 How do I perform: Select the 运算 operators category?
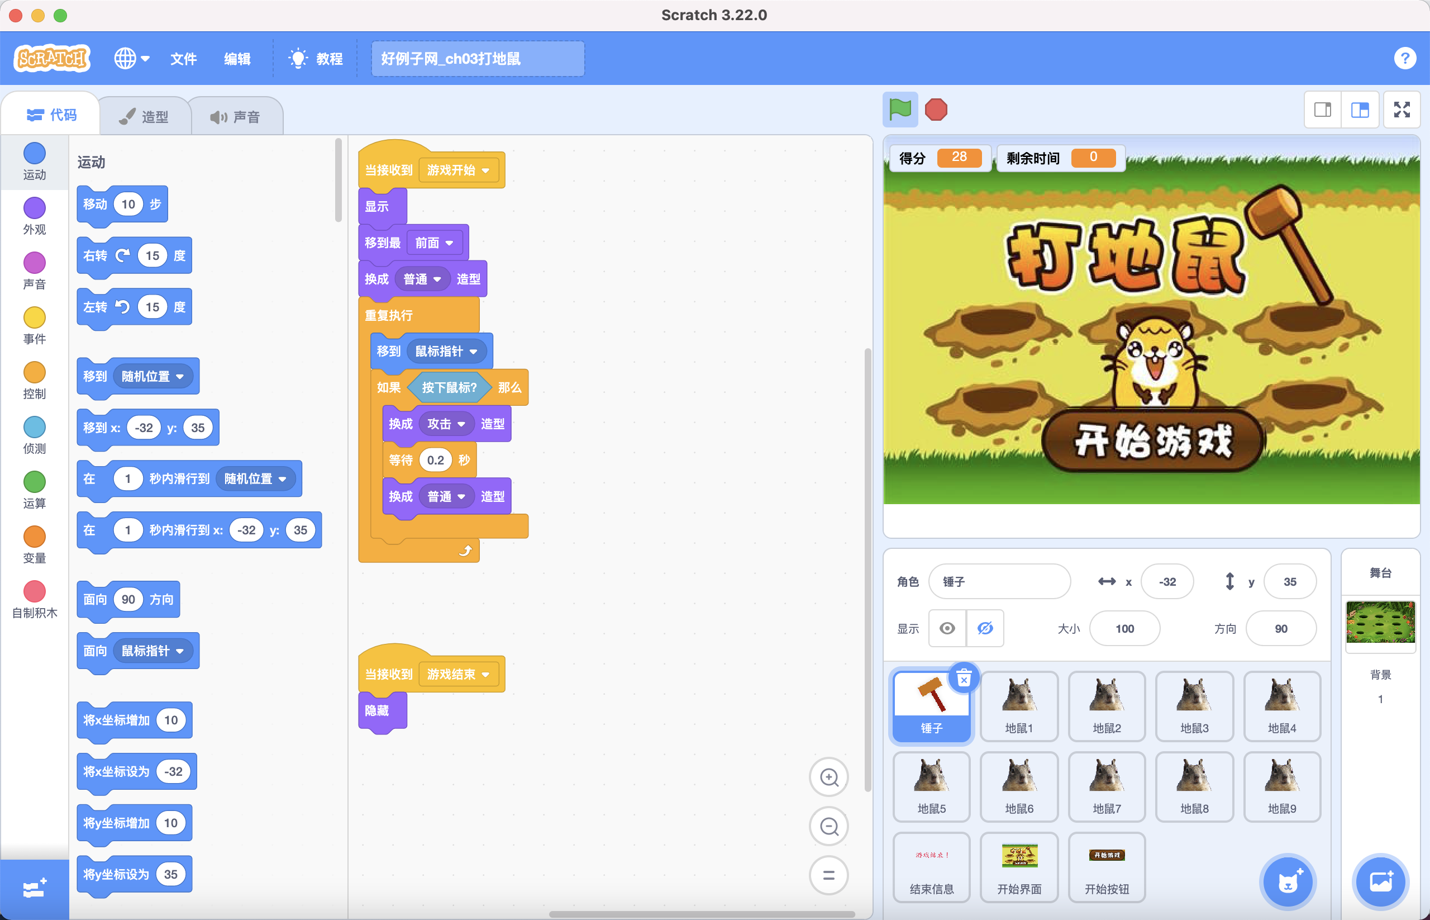(34, 491)
